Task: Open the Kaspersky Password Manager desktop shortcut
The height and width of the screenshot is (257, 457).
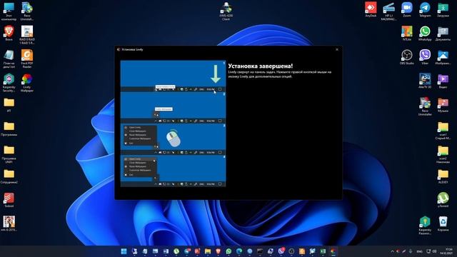Action: click(x=425, y=226)
